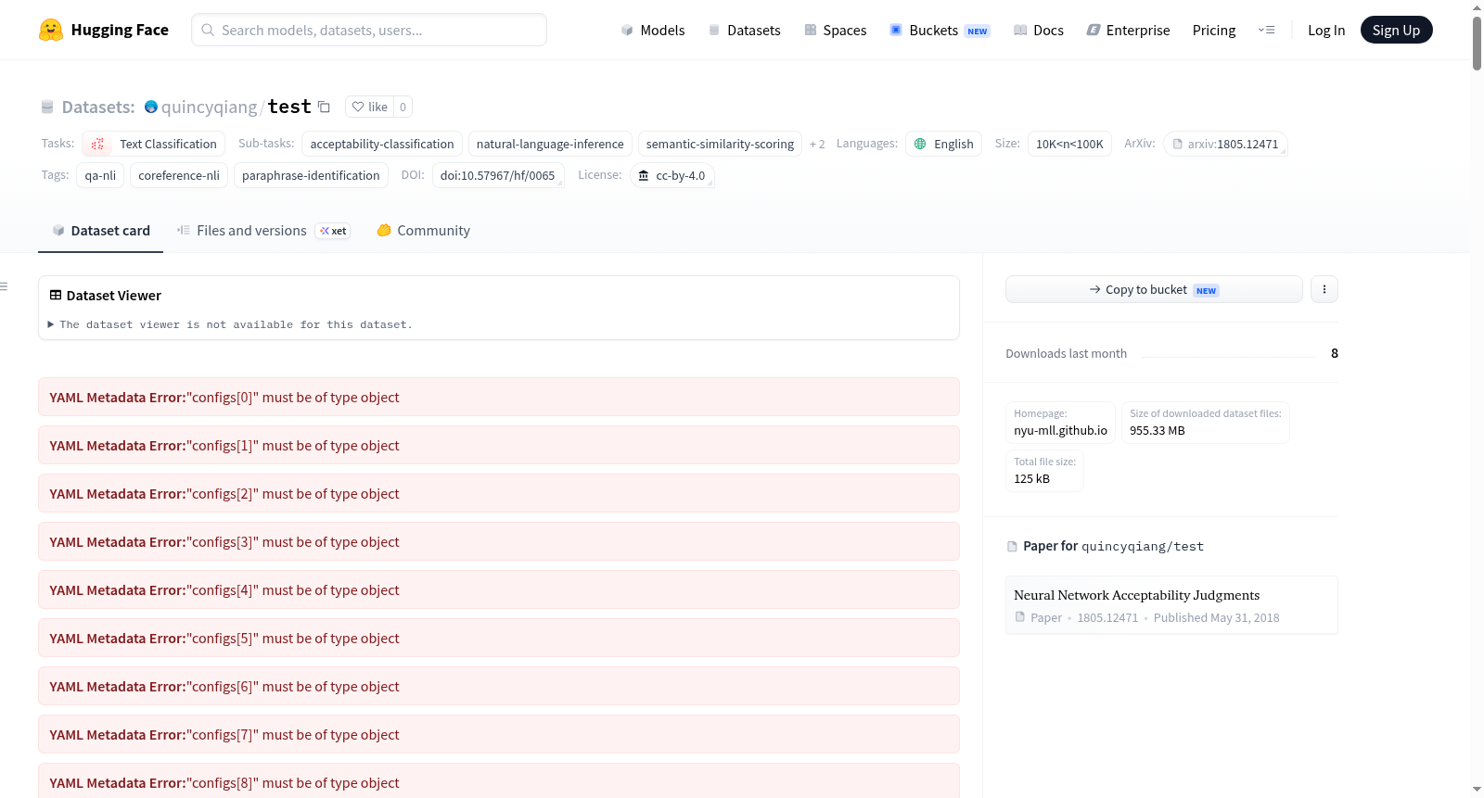1484x798 pixels.
Task: Click the 955.33 MB downloaded size value
Action: pos(1158,430)
